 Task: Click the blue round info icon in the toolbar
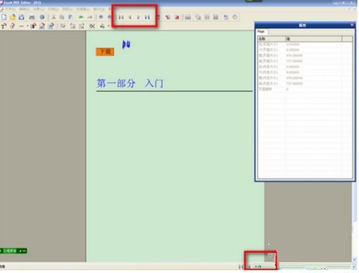(42, 17)
